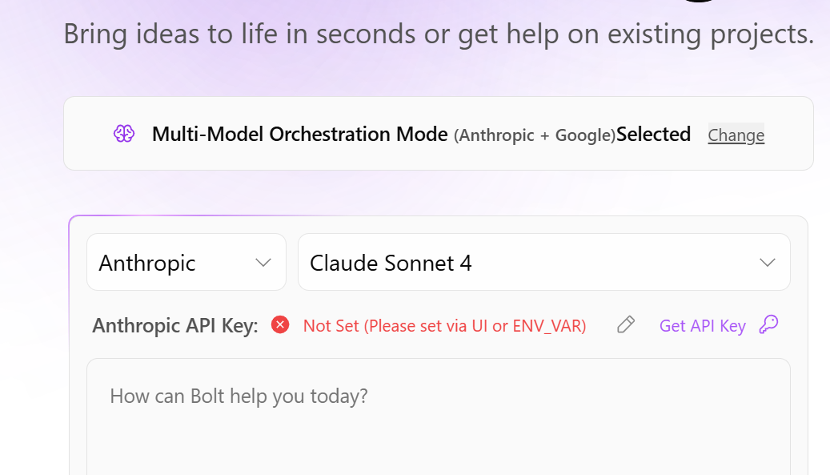Click the 'Selected' status text in banner
The image size is (830, 475).
click(x=653, y=135)
